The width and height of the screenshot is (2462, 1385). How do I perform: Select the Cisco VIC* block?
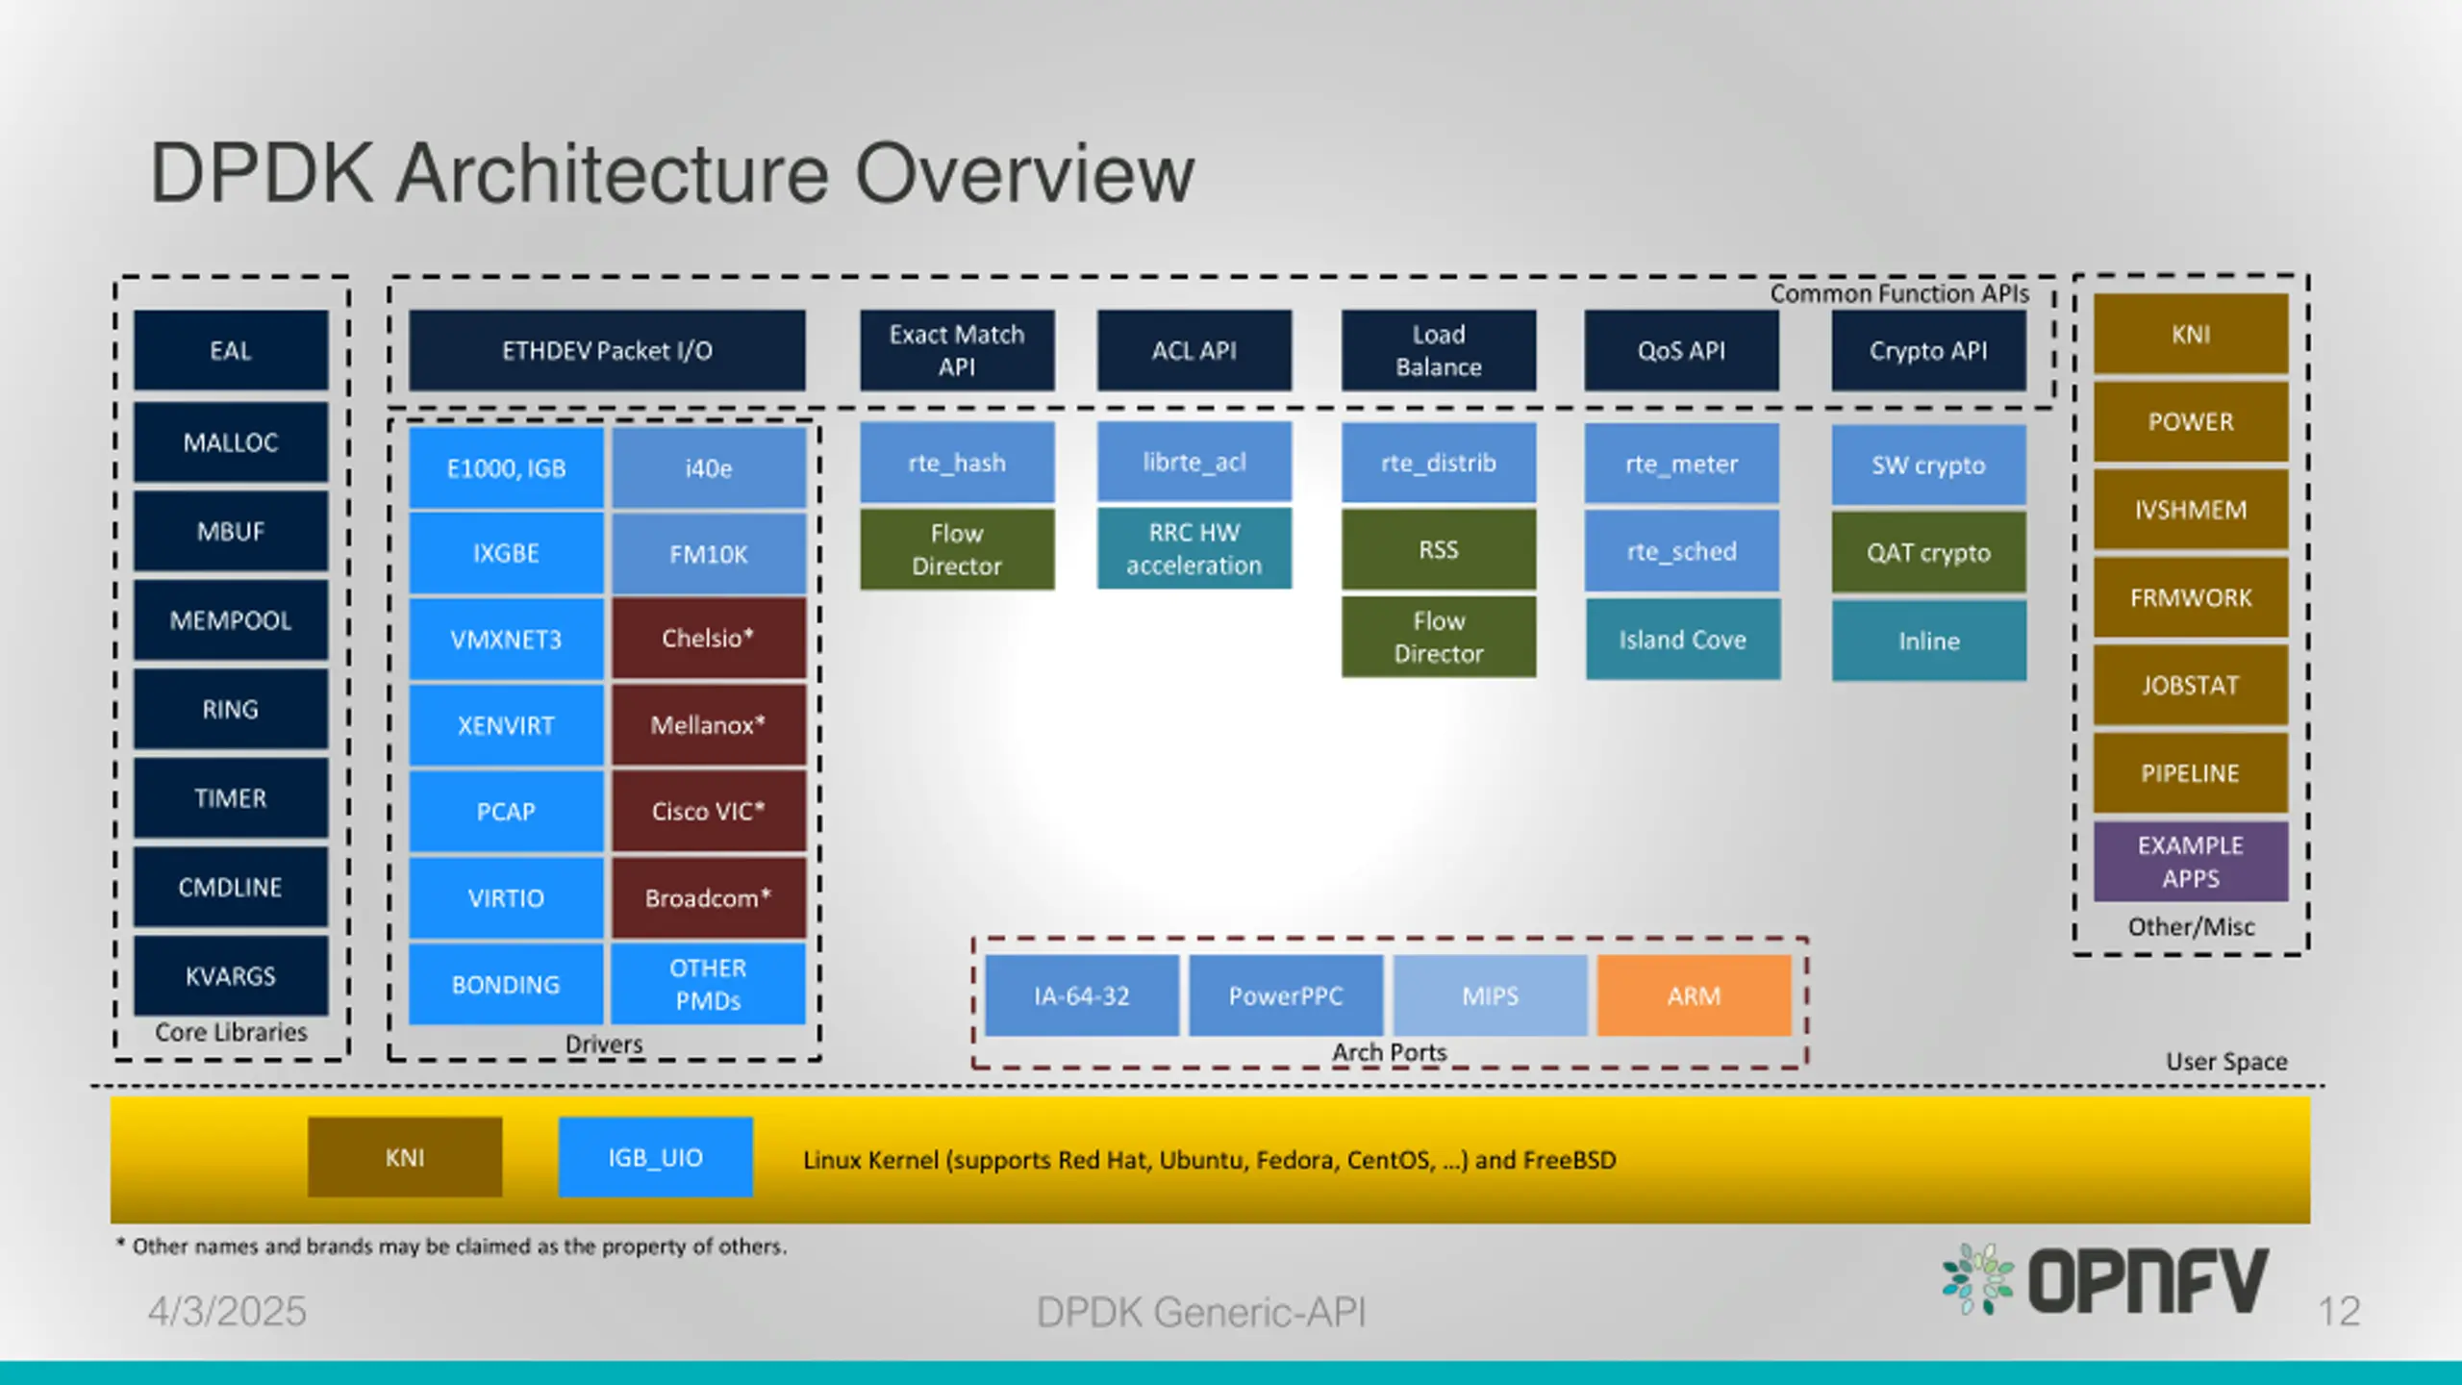[x=709, y=811]
